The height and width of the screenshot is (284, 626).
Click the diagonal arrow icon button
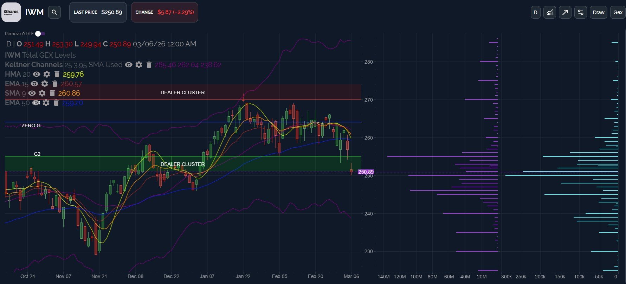pos(565,12)
